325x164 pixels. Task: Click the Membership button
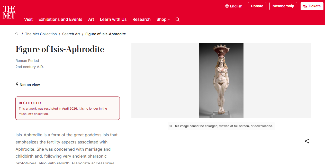[x=283, y=6]
